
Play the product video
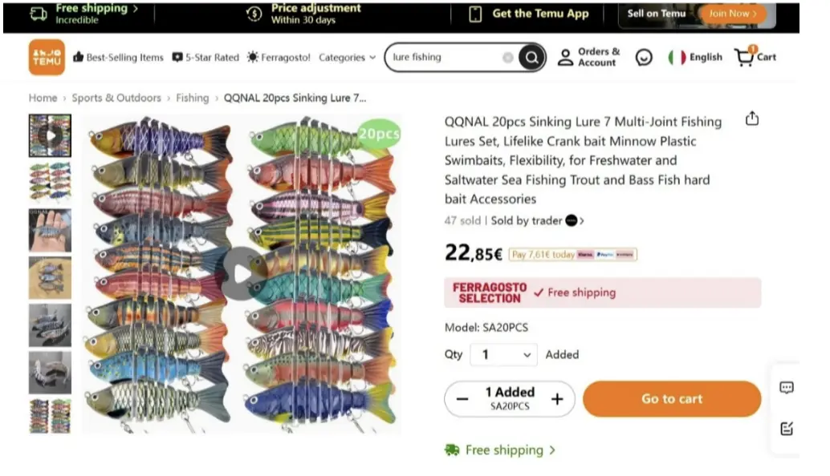(x=242, y=274)
